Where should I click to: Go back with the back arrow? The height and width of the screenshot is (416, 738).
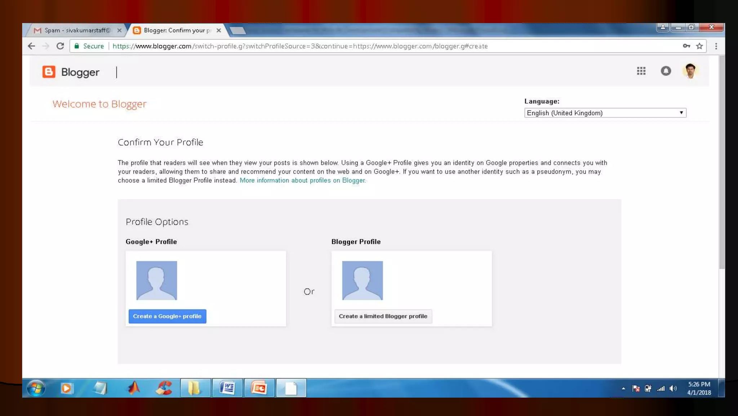(31, 46)
